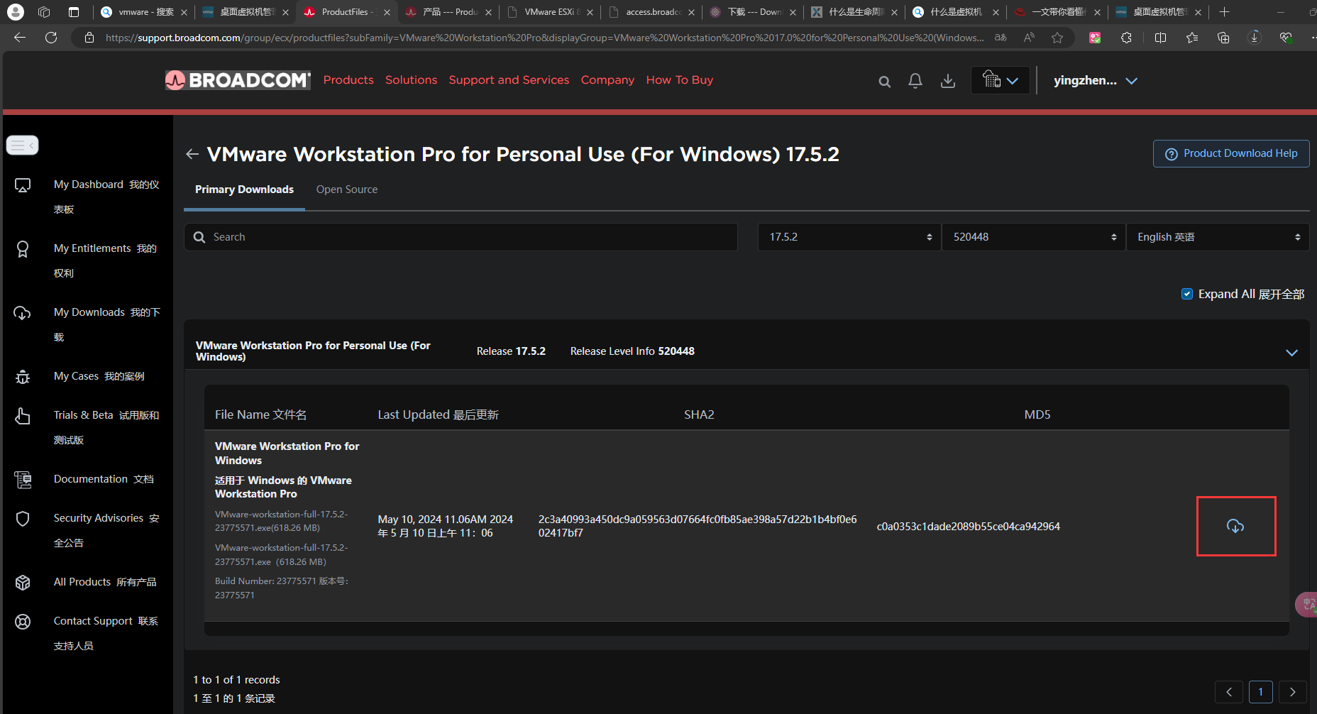Click the download cloud icon for VMware Workstation
1317x714 pixels.
click(x=1235, y=526)
